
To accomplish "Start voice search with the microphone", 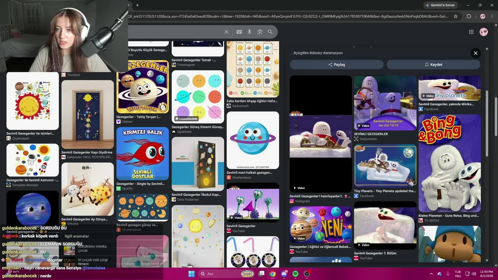I will click(x=249, y=32).
